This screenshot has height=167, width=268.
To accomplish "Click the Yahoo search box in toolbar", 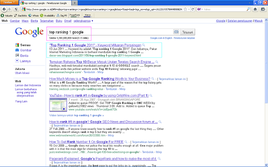I will click(x=224, y=9).
